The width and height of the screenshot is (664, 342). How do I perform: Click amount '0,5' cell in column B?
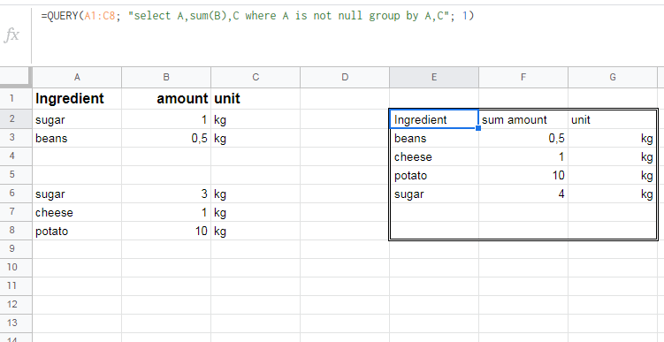click(x=166, y=138)
